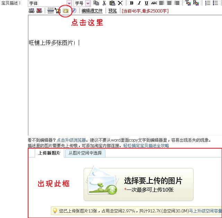Click the lightbulb tip icon
This screenshot has height=218, width=222.
(x=55, y=211)
